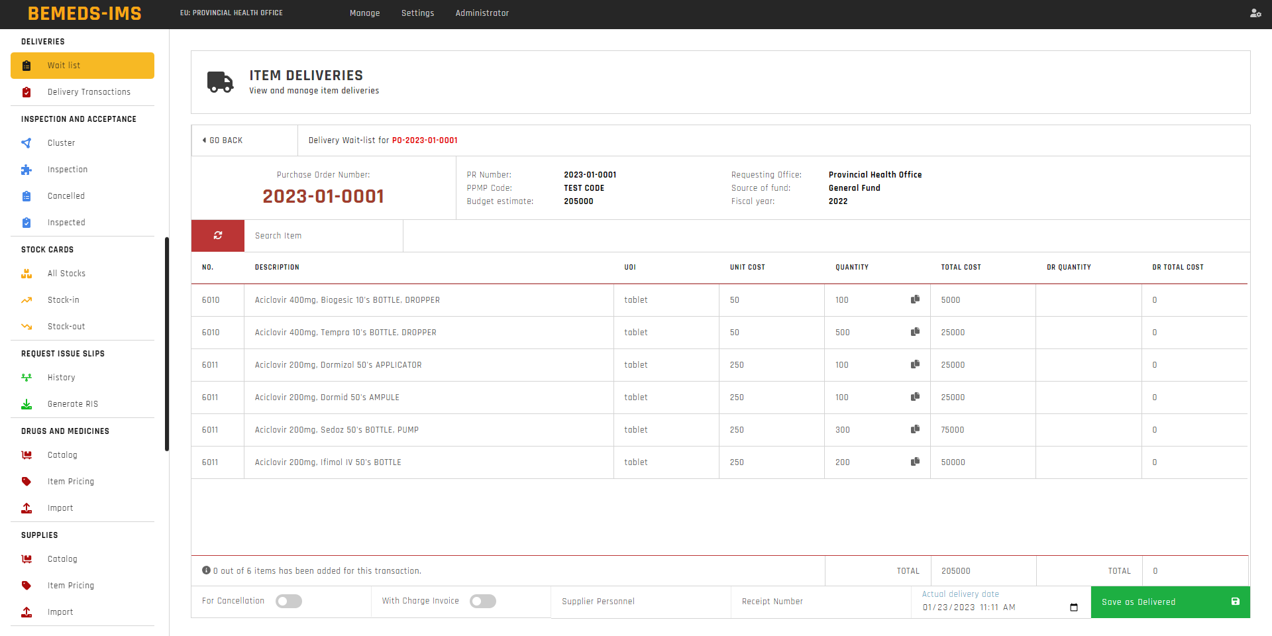Click the red refresh icon button
The width and height of the screenshot is (1272, 636).
pyautogui.click(x=217, y=236)
